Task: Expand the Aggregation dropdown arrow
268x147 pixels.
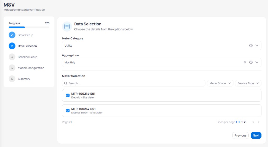Action: [x=257, y=62]
